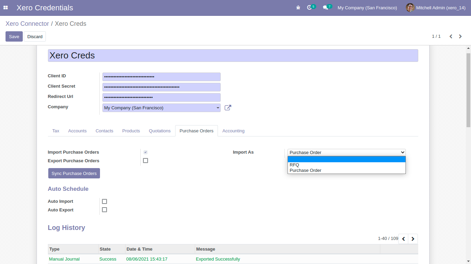
Task: Click the Success state cell
Action: coord(108,259)
